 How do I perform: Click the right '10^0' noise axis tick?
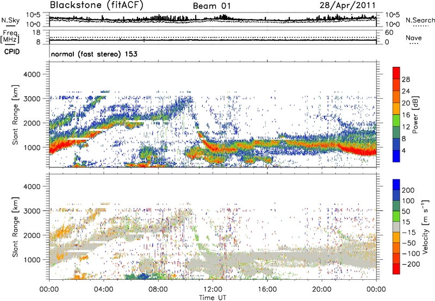(392, 24)
